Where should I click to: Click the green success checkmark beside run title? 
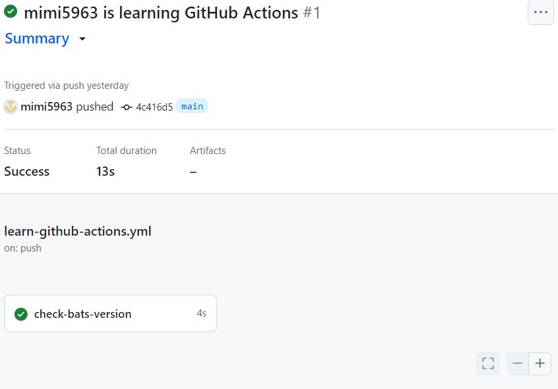11,11
